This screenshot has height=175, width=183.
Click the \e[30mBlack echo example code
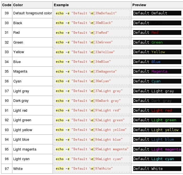92,23
